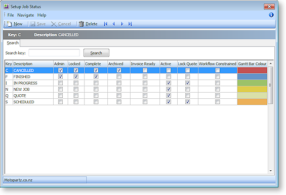Screen dimensions: 286x195
Task: Select the QUOTE description cell
Action: pyautogui.click(x=33, y=96)
